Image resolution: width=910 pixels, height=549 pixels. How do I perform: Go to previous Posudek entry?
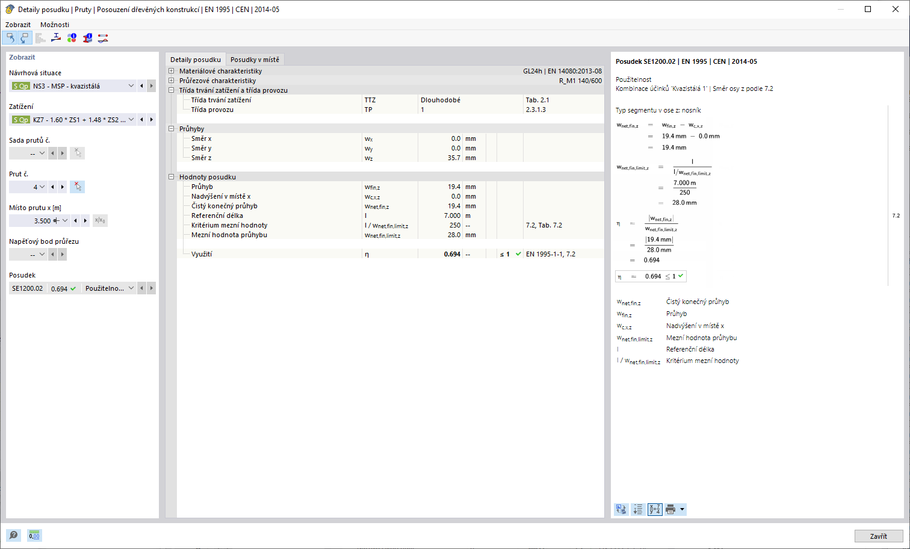click(x=142, y=288)
